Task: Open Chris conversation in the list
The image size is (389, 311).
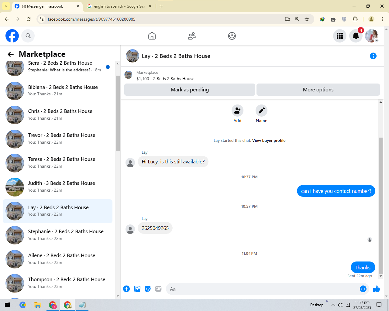Action: click(58, 114)
